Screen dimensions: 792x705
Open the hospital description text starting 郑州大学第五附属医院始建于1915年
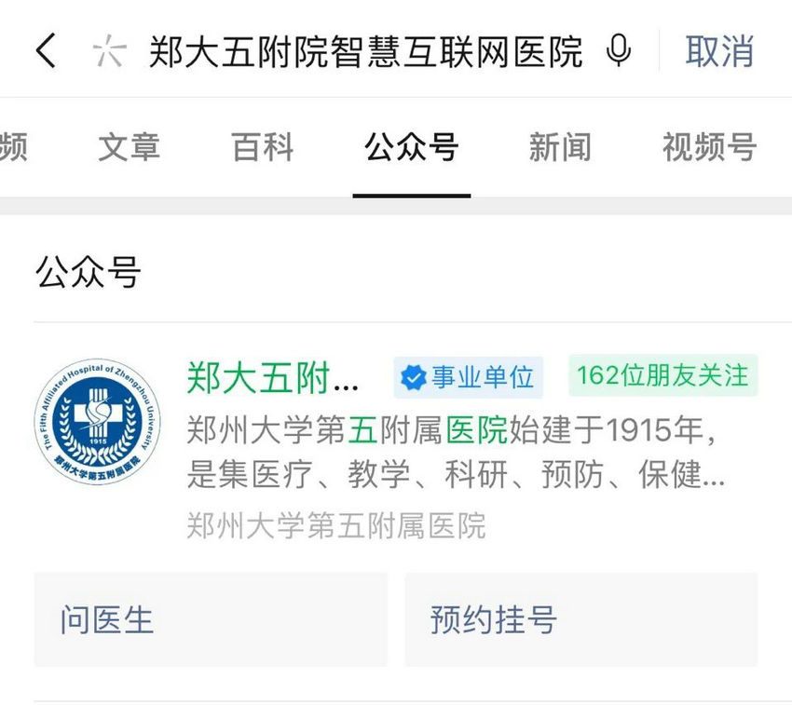coord(456,452)
